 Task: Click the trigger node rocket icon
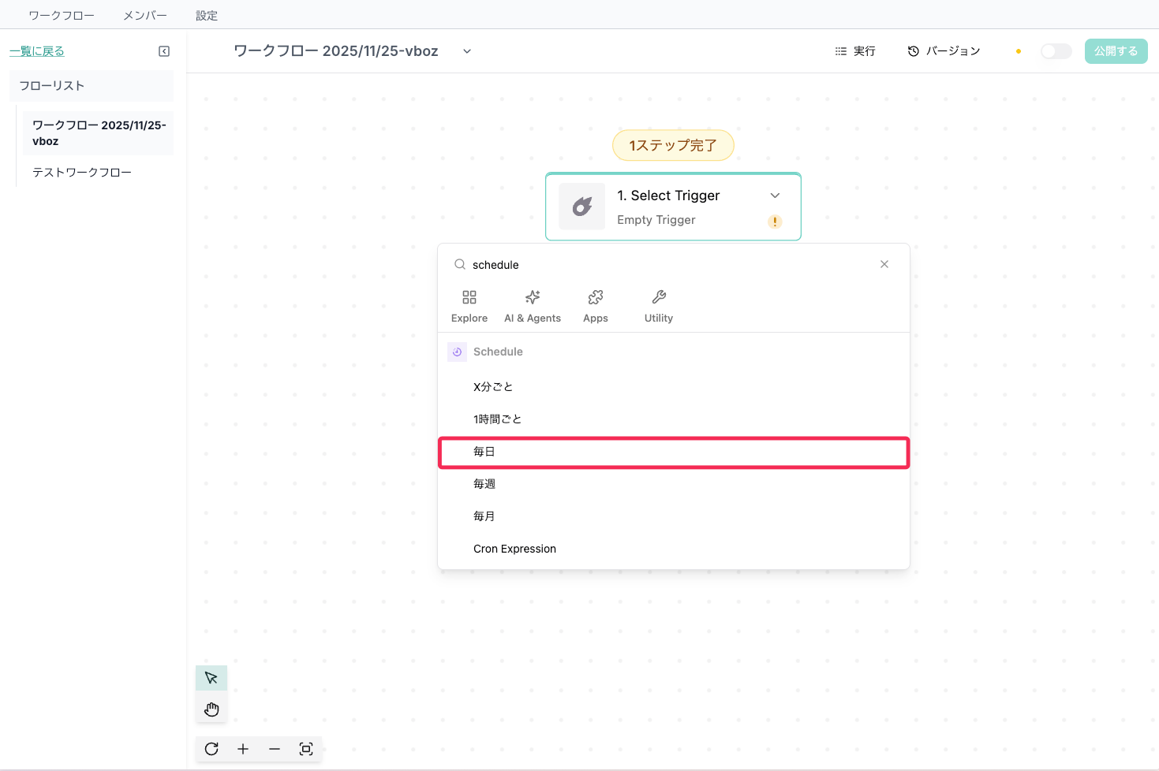(x=582, y=207)
